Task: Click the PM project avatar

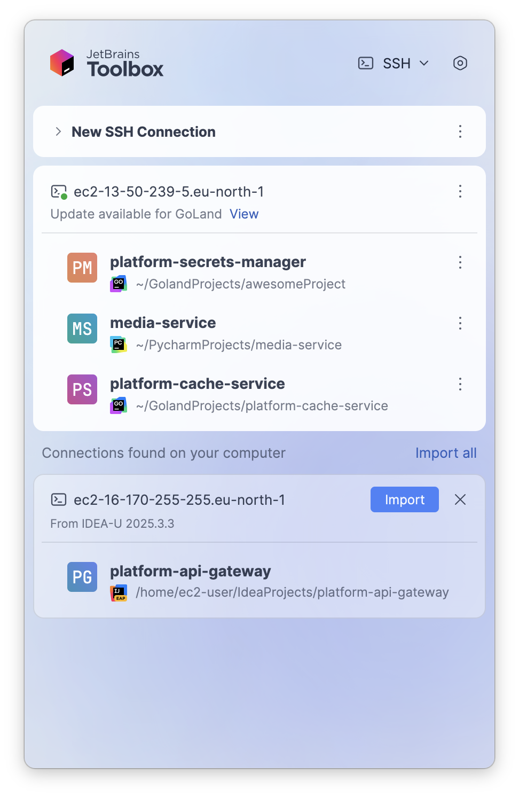Action: (x=82, y=268)
